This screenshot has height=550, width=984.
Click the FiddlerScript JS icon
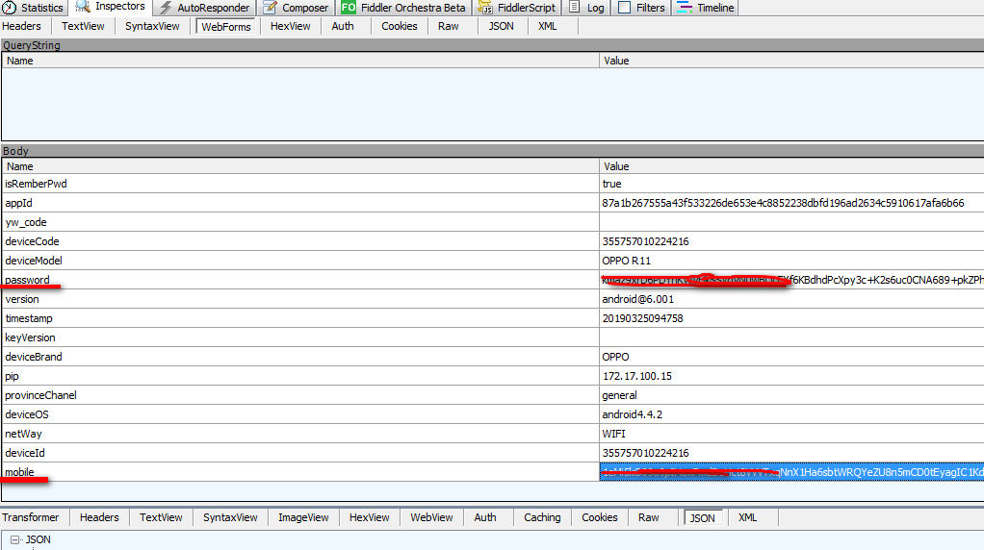point(485,8)
